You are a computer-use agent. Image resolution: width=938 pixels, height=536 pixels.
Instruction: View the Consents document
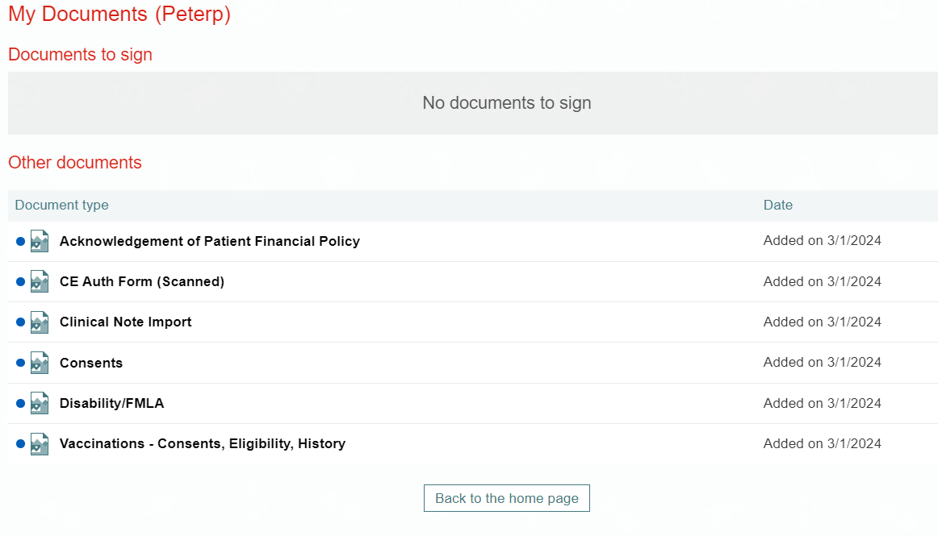[x=91, y=363]
